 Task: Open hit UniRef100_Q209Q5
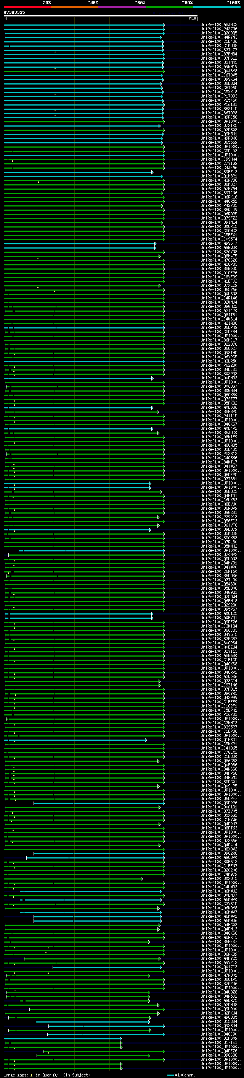(x=219, y=33)
